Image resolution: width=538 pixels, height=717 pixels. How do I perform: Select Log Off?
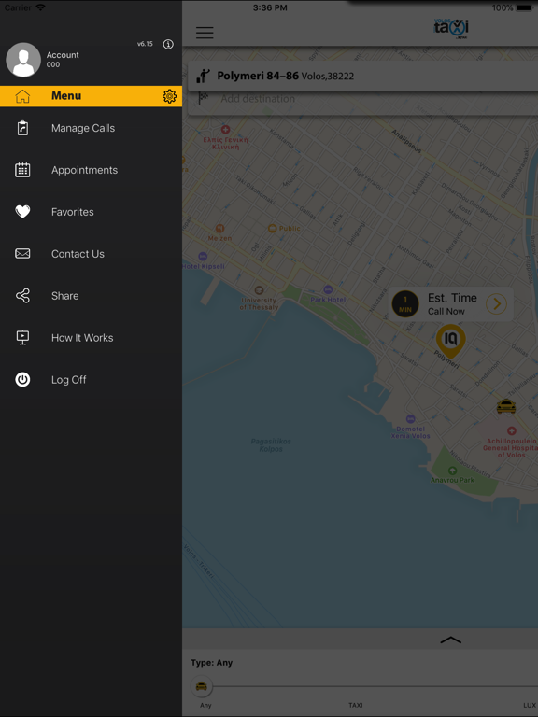coord(91,380)
